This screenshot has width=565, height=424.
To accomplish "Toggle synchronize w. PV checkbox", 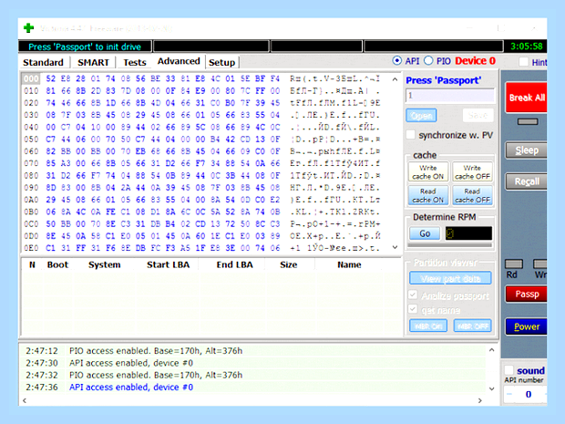I will coord(411,135).
